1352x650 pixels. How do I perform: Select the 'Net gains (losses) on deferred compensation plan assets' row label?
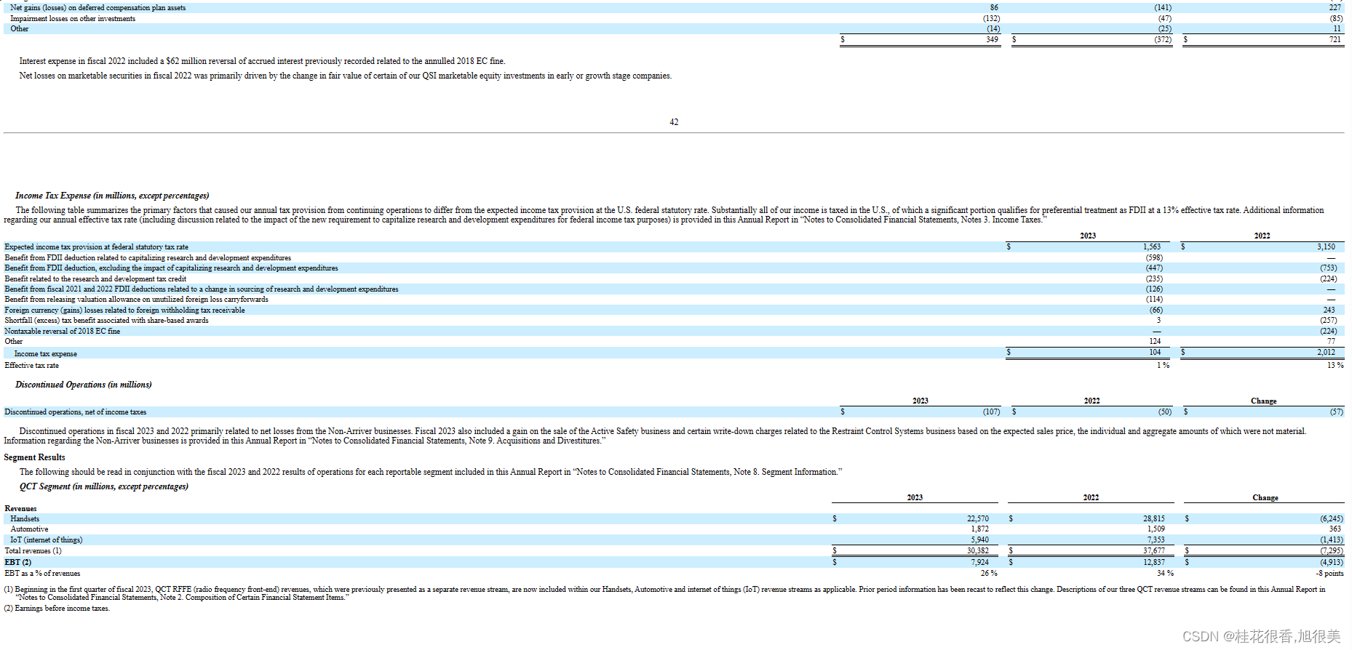point(98,8)
